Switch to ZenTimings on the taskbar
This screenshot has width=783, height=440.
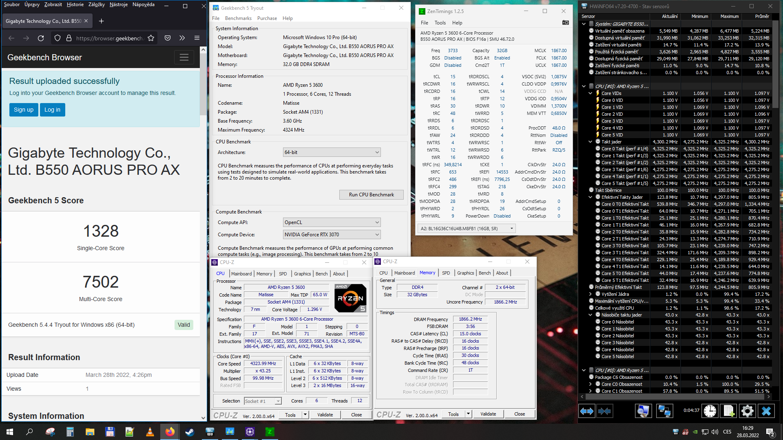(270, 432)
